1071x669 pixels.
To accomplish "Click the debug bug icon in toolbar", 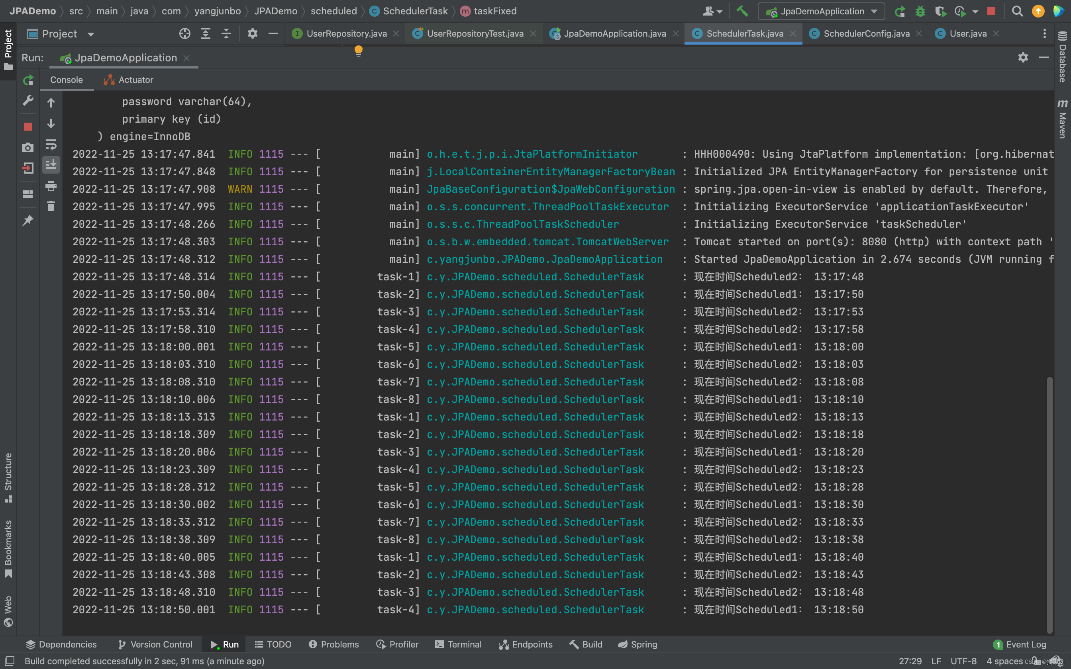I will 920,11.
